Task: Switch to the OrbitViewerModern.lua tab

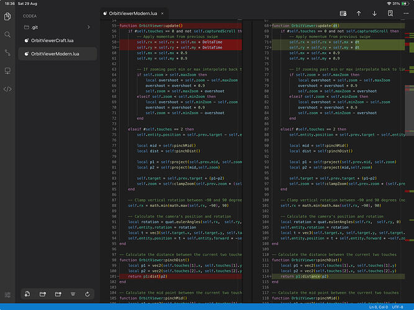Action: coord(133,14)
